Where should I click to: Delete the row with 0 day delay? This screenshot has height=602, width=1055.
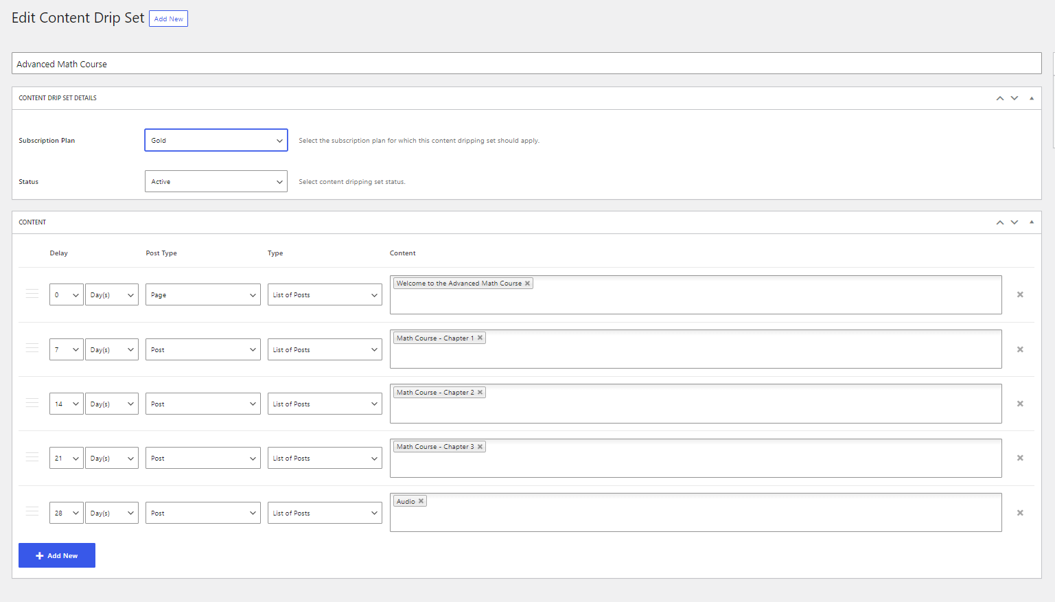click(x=1020, y=294)
